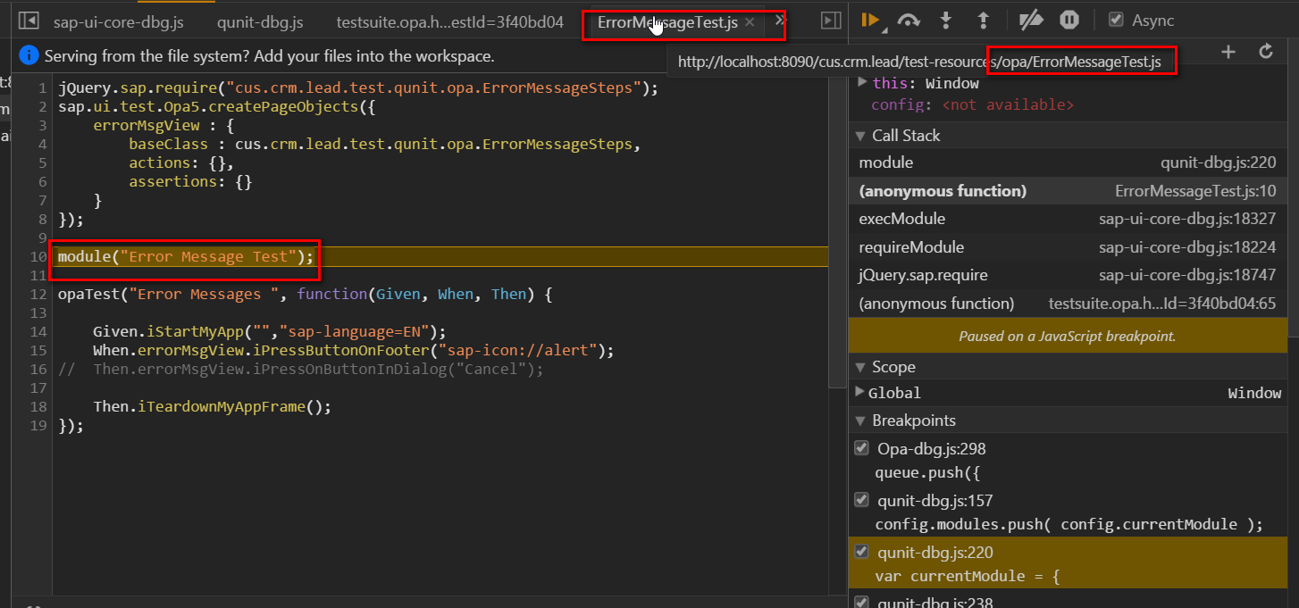Click the 'Paused on a JavaScript breakpoint' status
This screenshot has height=608, width=1299.
click(1067, 337)
